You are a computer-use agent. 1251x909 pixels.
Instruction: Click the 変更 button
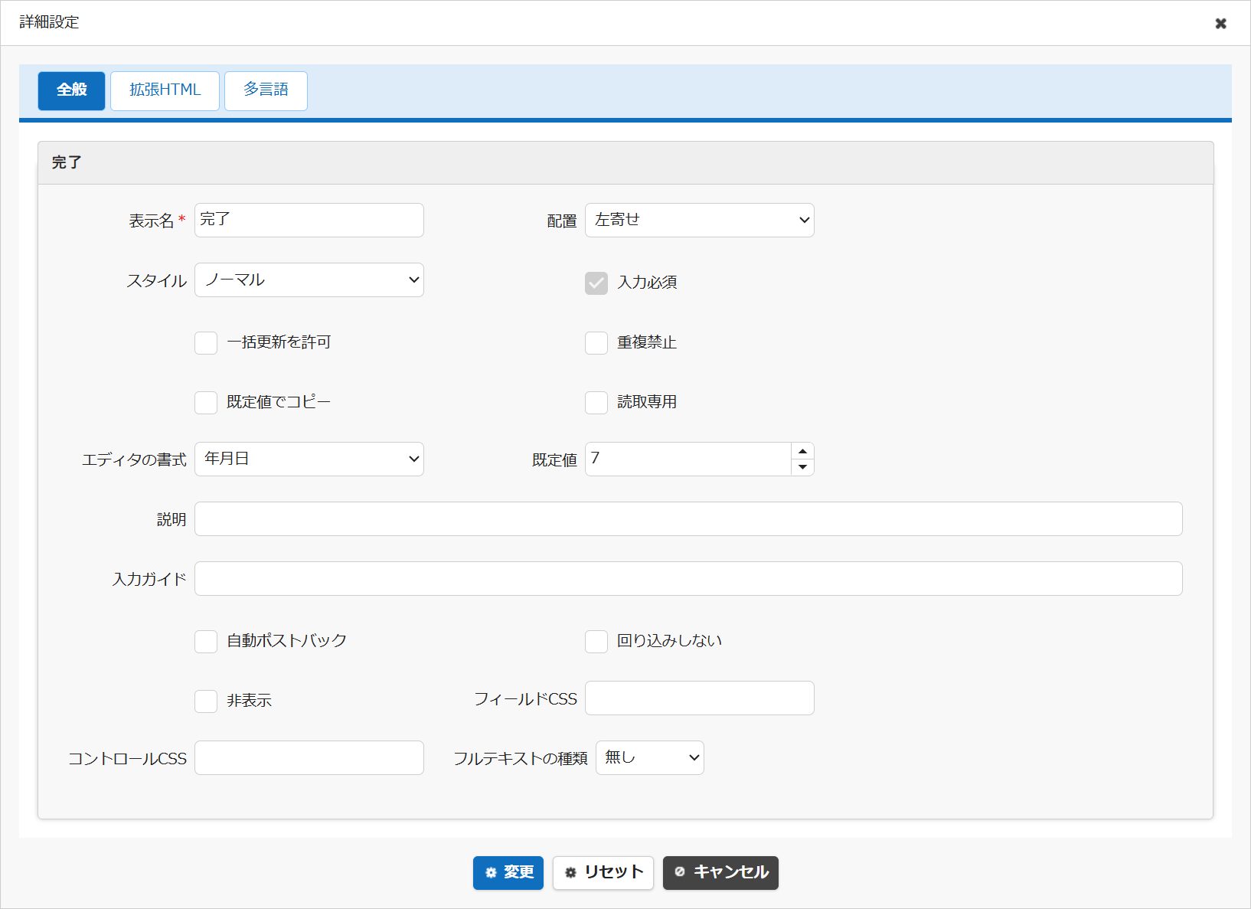pyautogui.click(x=508, y=873)
